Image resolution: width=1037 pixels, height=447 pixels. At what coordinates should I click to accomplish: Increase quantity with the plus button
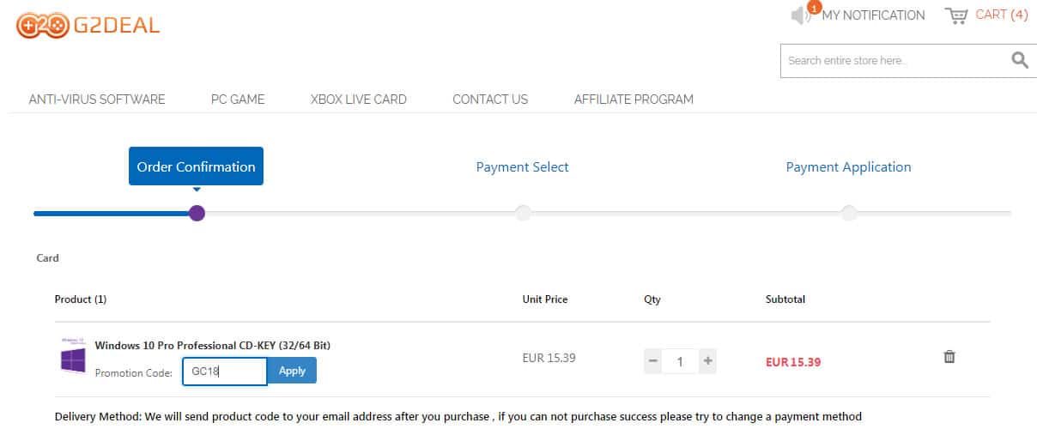click(707, 361)
